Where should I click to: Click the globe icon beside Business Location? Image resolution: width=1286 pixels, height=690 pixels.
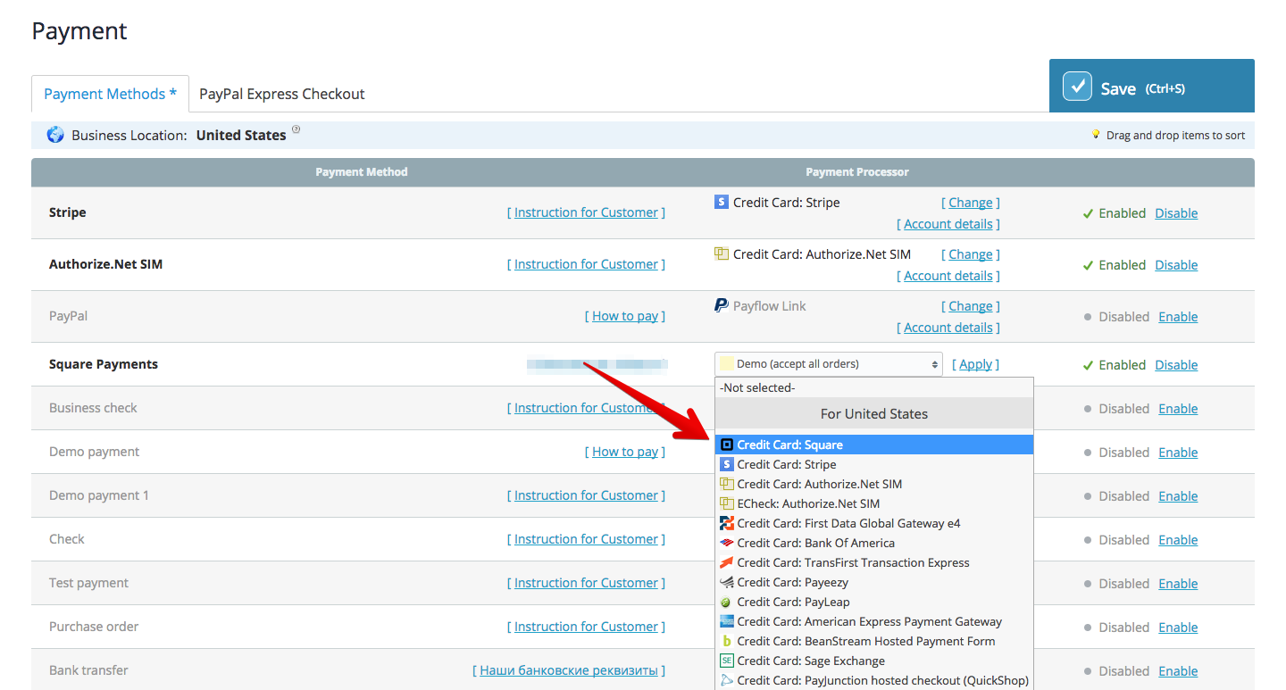tap(55, 135)
